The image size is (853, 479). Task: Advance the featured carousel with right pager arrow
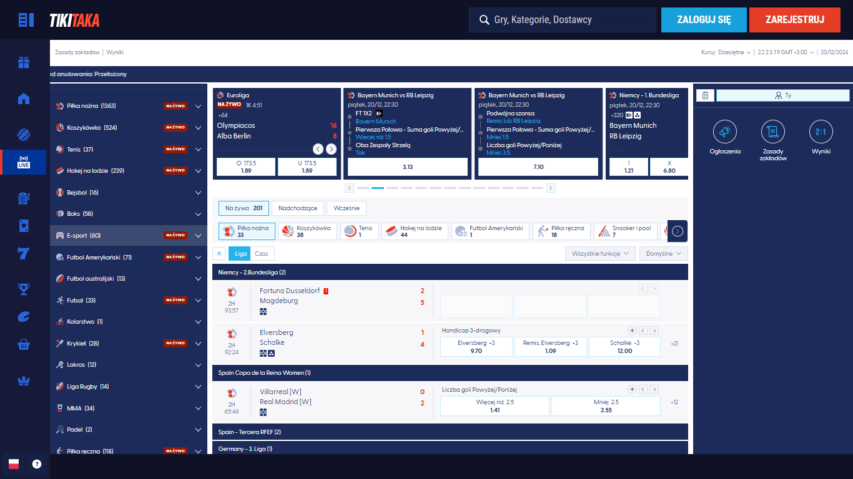point(551,188)
